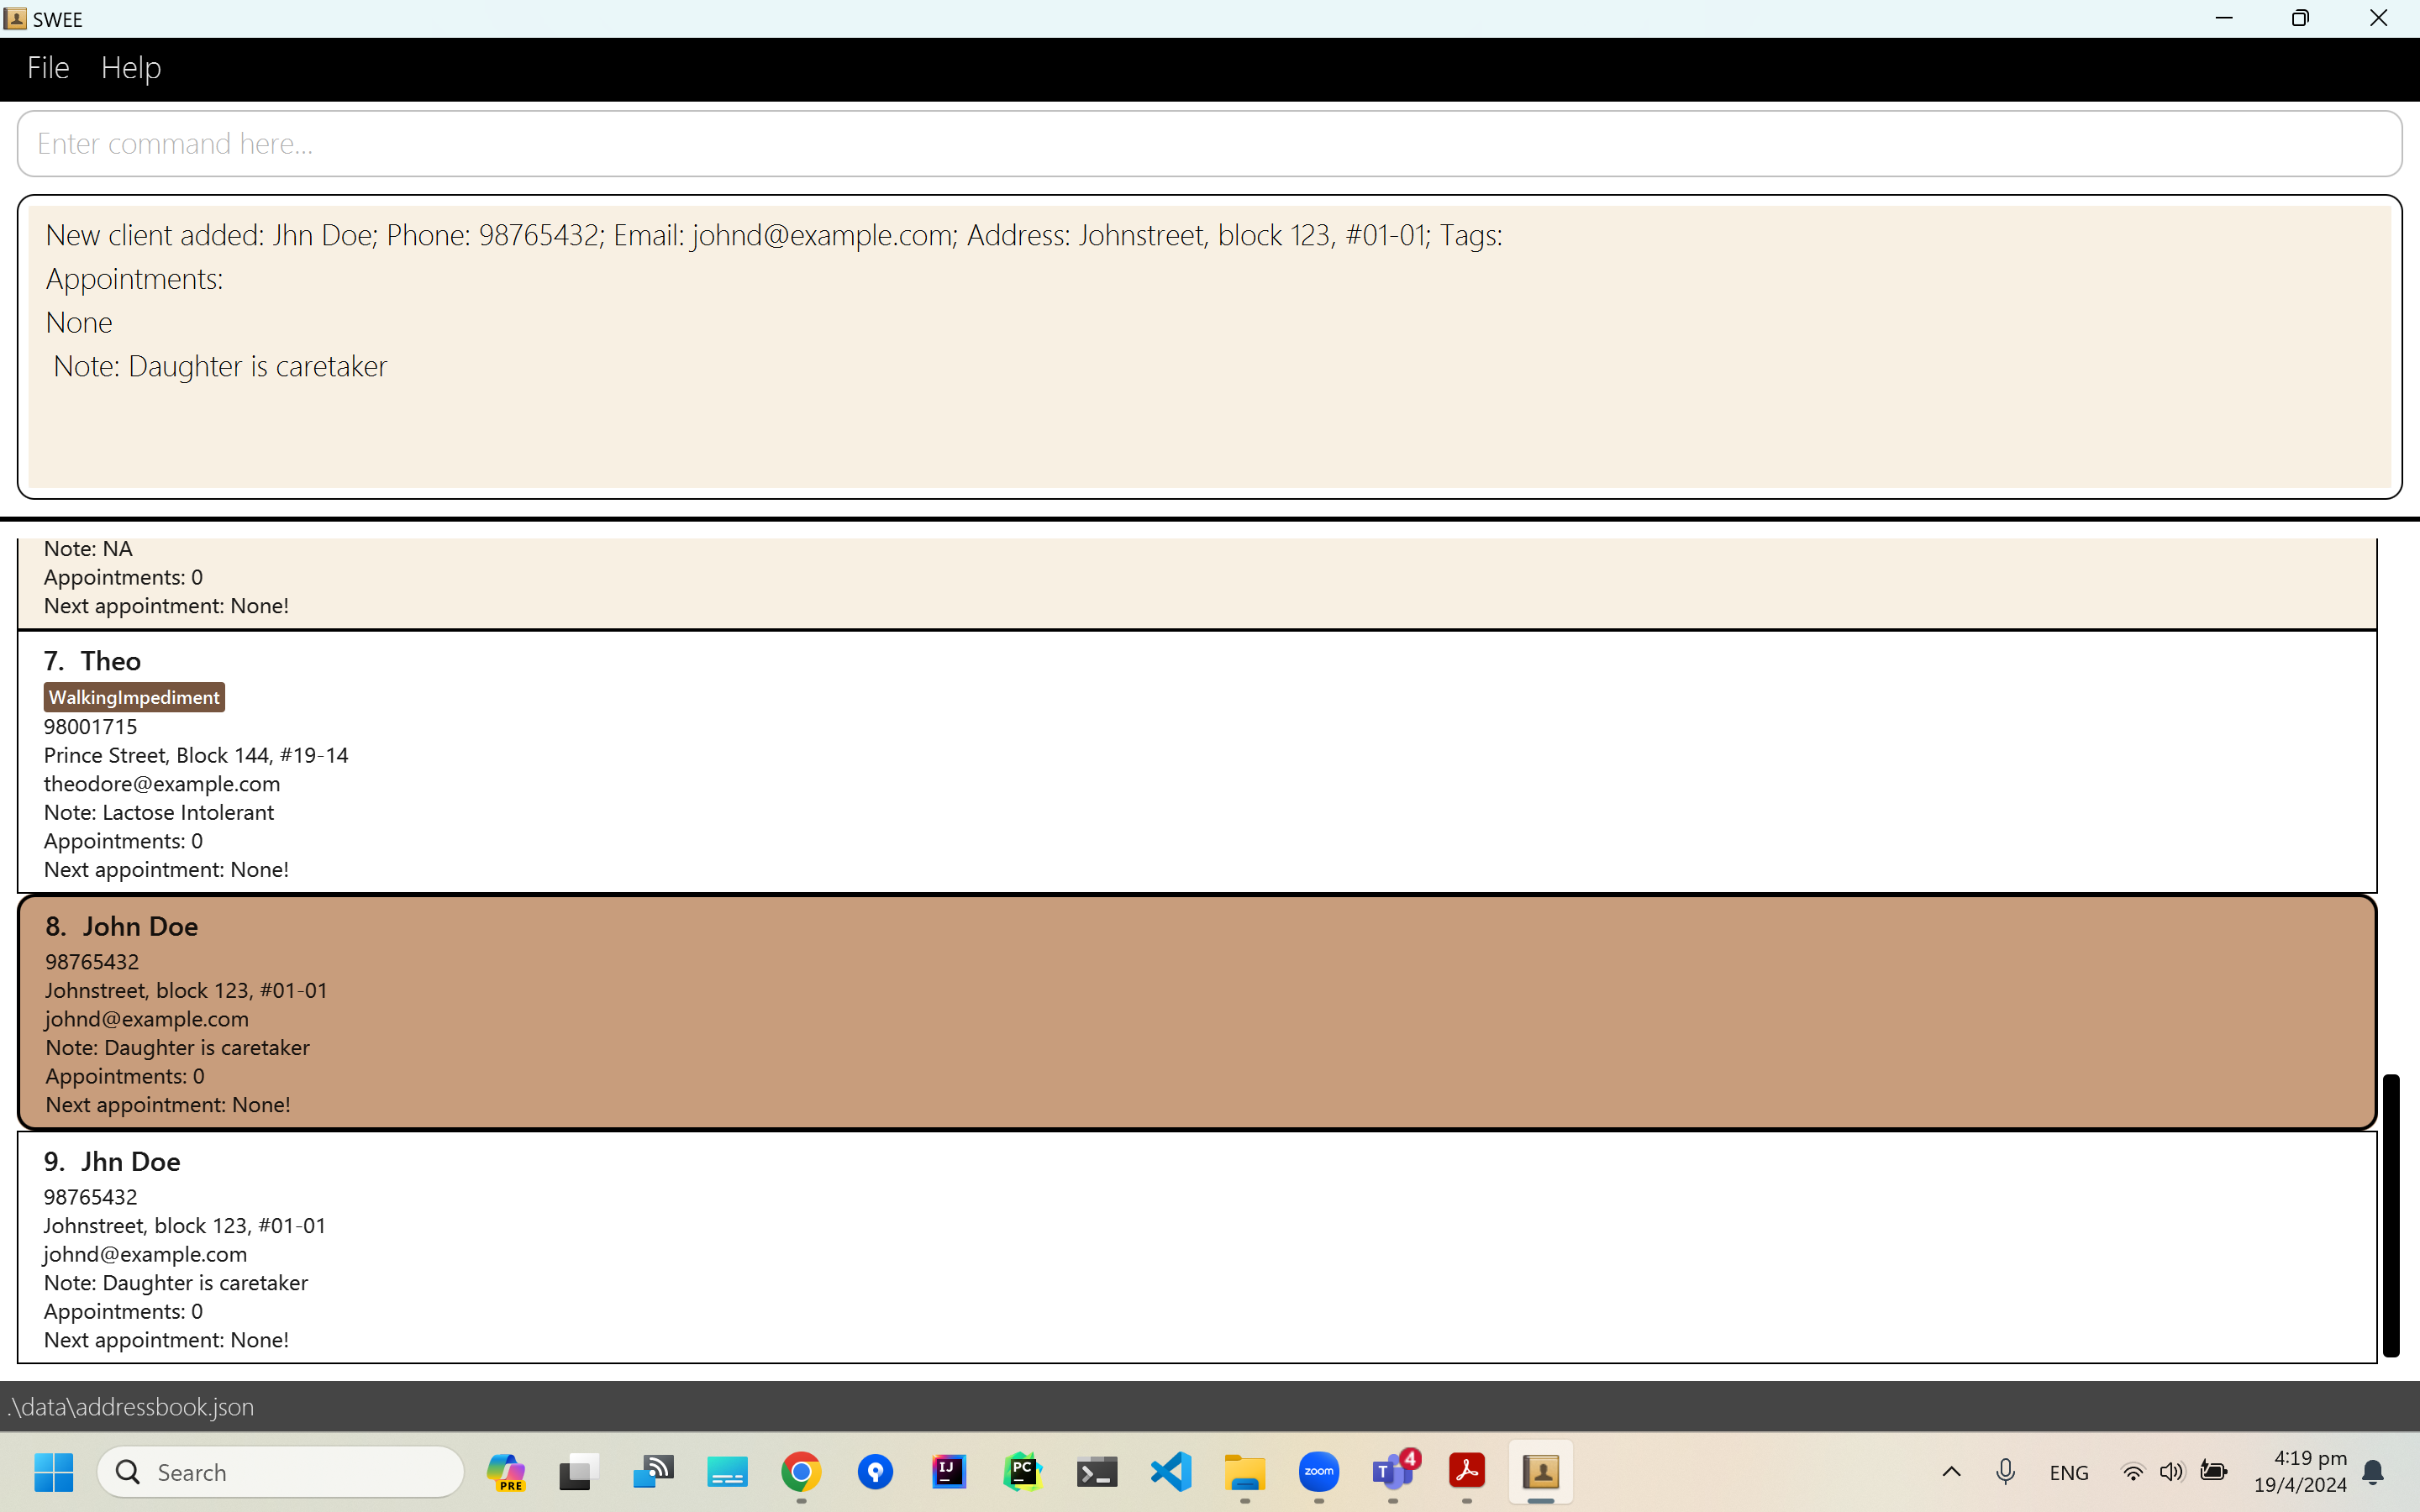The height and width of the screenshot is (1512, 2420).
Task: Select the John Doe client card
Action: [1196, 1012]
